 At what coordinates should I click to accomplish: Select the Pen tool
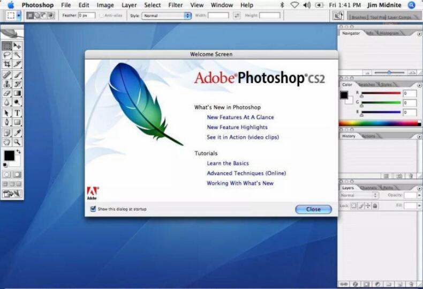(7, 122)
